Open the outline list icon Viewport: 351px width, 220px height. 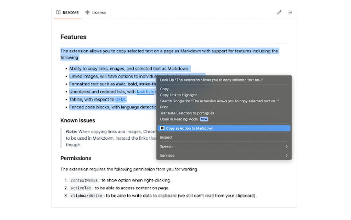[x=290, y=12]
